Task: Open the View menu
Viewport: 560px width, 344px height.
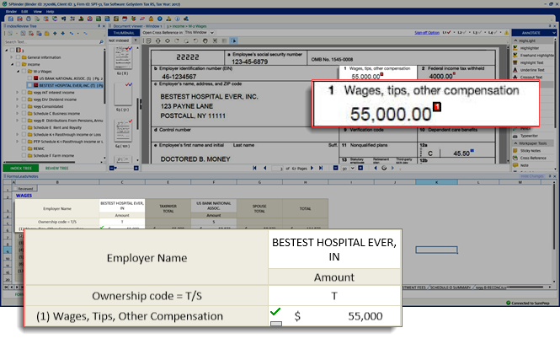Action: [38, 12]
